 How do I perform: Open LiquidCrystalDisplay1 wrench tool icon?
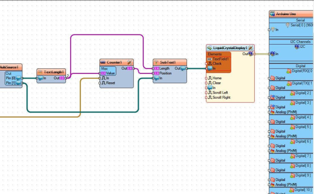251,48
